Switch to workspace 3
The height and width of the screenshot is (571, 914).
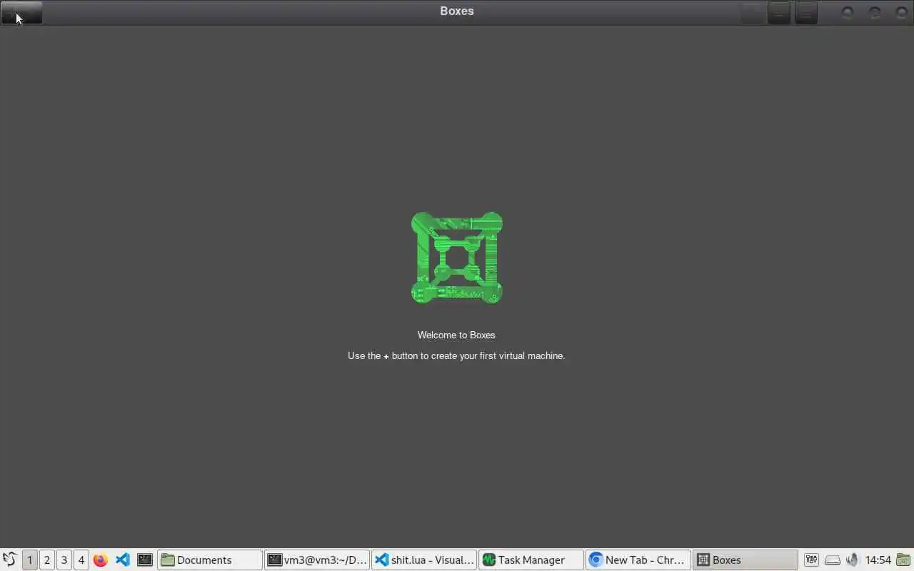64,560
